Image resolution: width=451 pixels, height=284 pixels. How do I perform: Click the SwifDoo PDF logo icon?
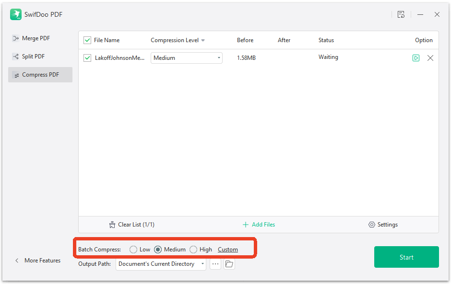pos(16,14)
